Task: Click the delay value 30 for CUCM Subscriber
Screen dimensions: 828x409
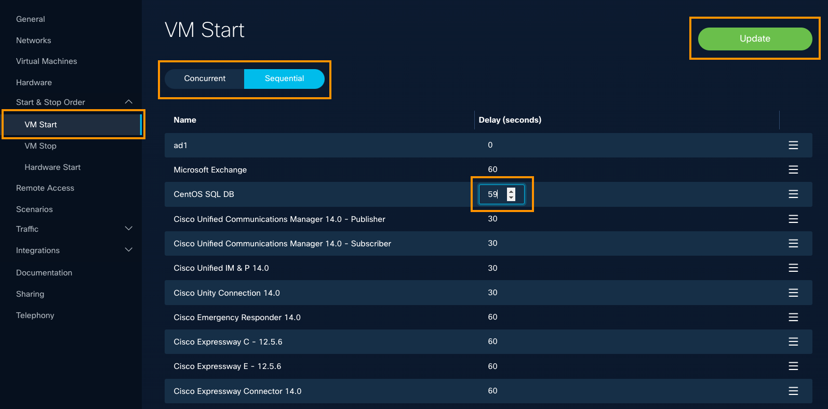Action: (x=493, y=243)
